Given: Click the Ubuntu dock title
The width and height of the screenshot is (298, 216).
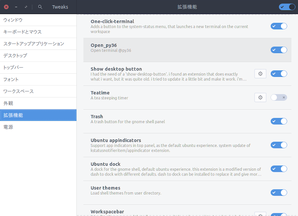Looking at the screenshot, I should [x=106, y=164].
